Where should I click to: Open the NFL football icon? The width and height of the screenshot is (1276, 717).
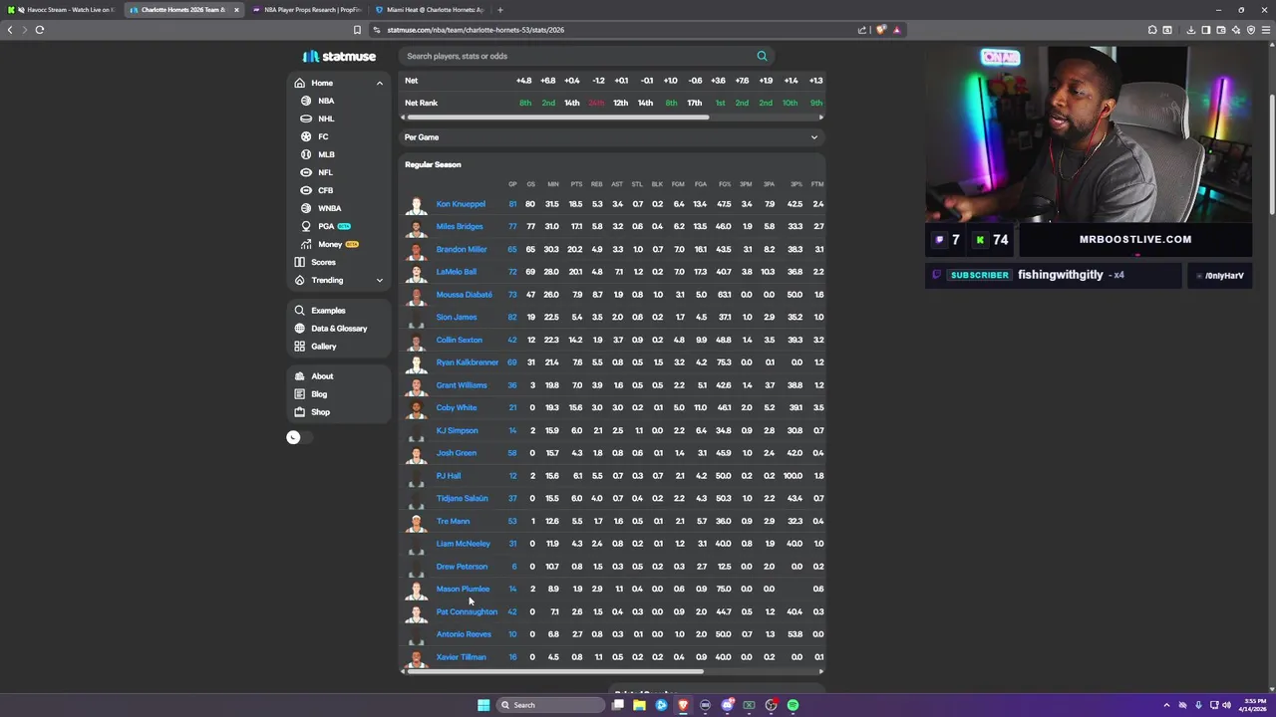pyautogui.click(x=306, y=172)
